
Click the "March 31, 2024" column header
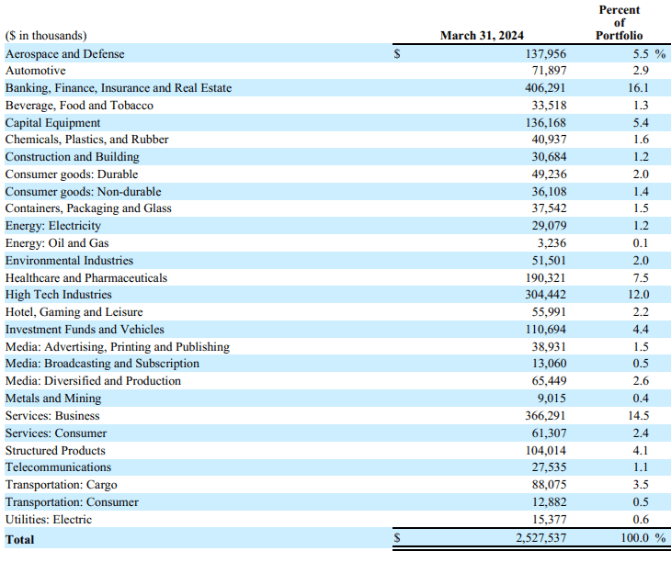point(482,36)
